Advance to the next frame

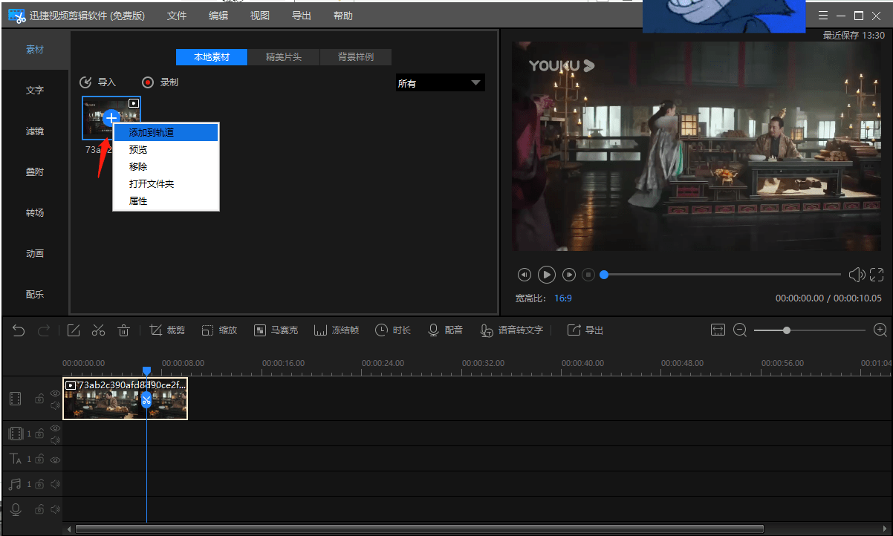click(x=569, y=275)
